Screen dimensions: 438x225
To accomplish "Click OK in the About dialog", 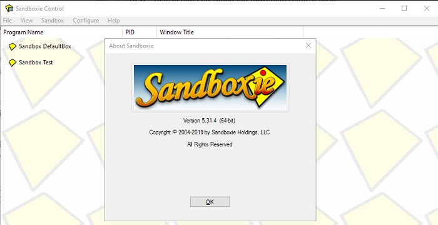I will 210,202.
